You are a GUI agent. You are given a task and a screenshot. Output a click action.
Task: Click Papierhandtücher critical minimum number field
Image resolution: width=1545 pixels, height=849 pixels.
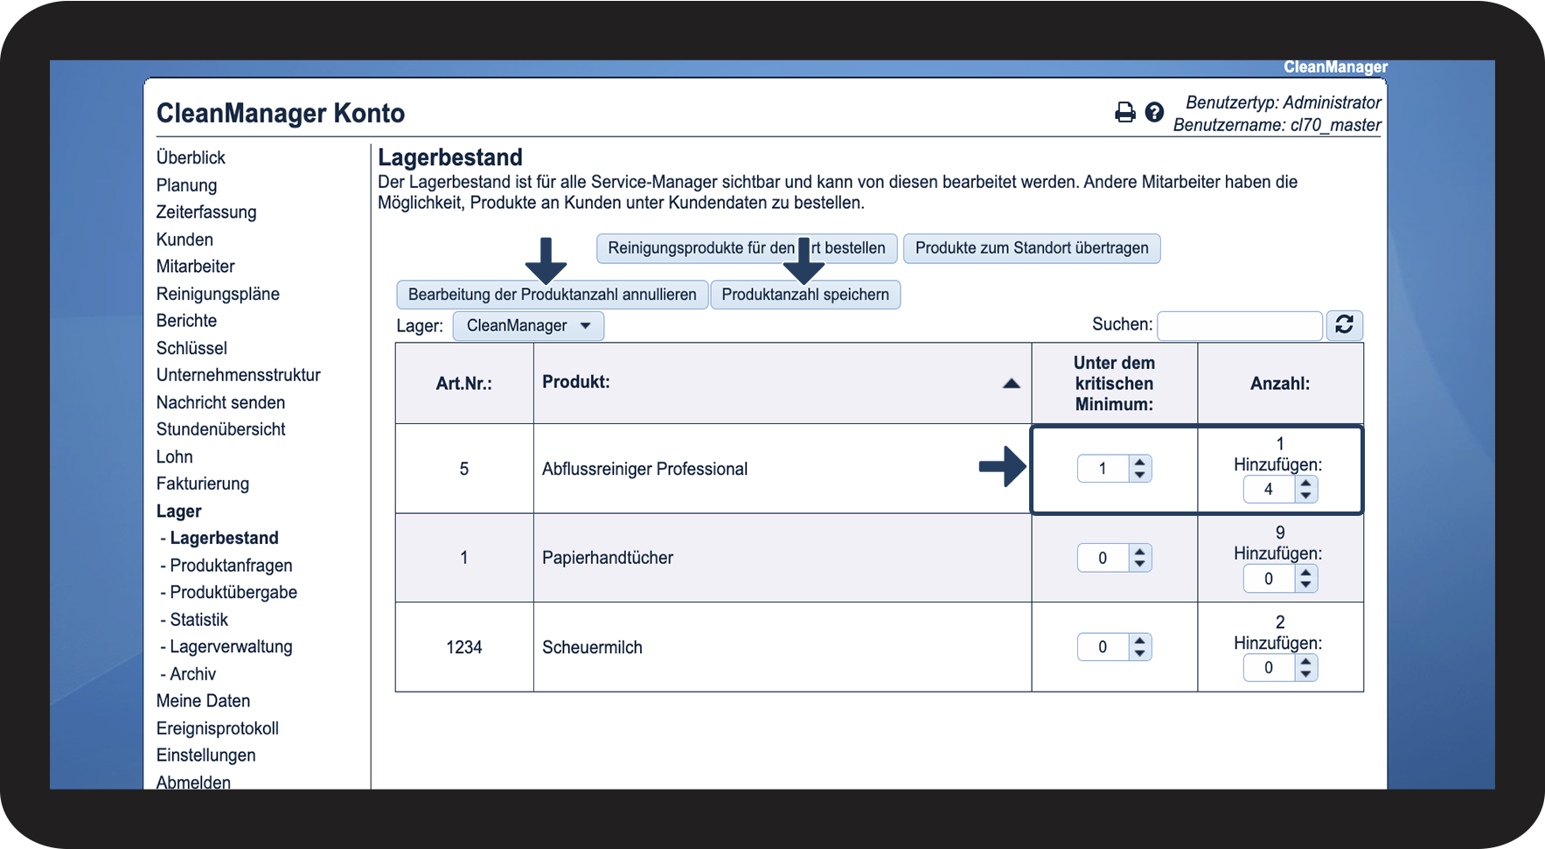click(1103, 558)
